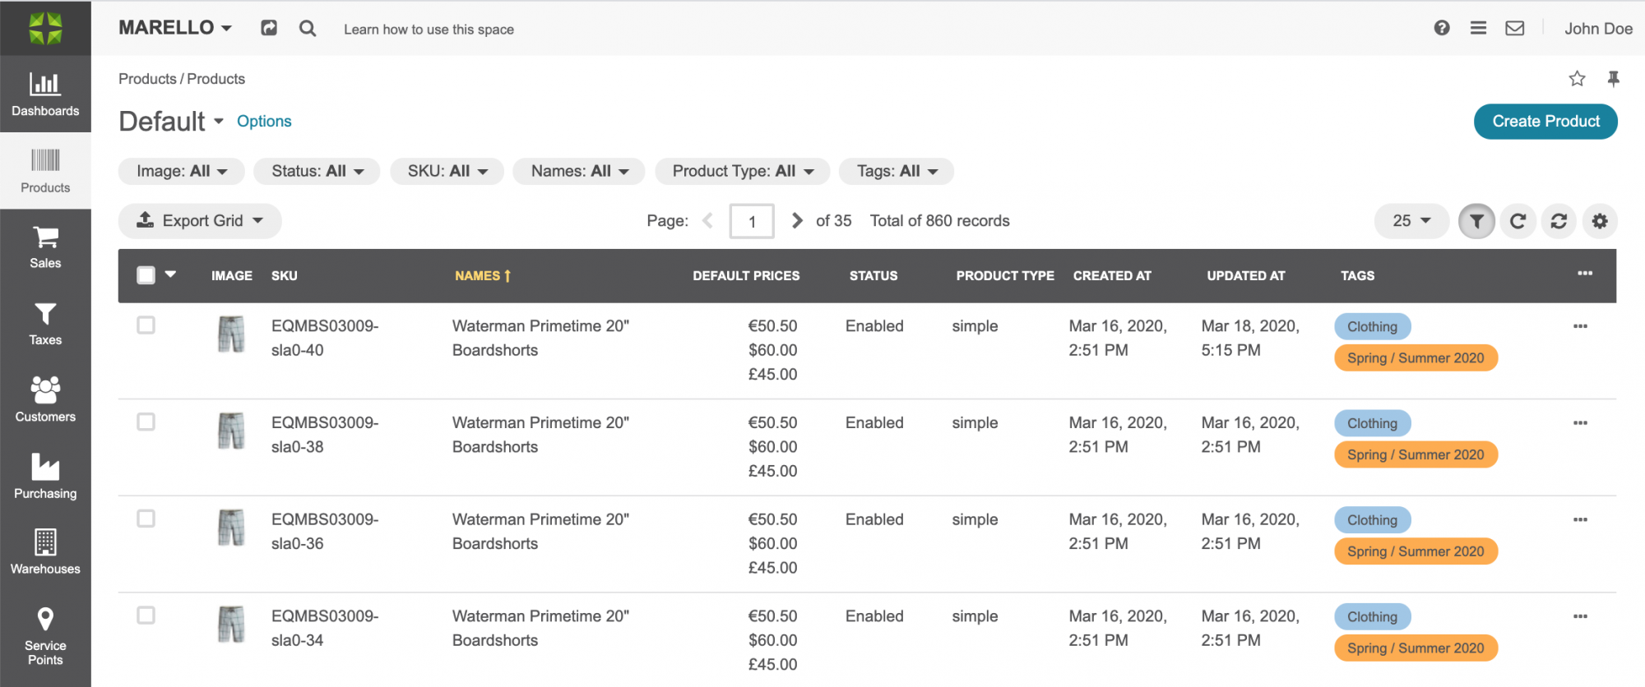The height and width of the screenshot is (687, 1645).
Task: Click the page number input field
Action: click(x=752, y=221)
